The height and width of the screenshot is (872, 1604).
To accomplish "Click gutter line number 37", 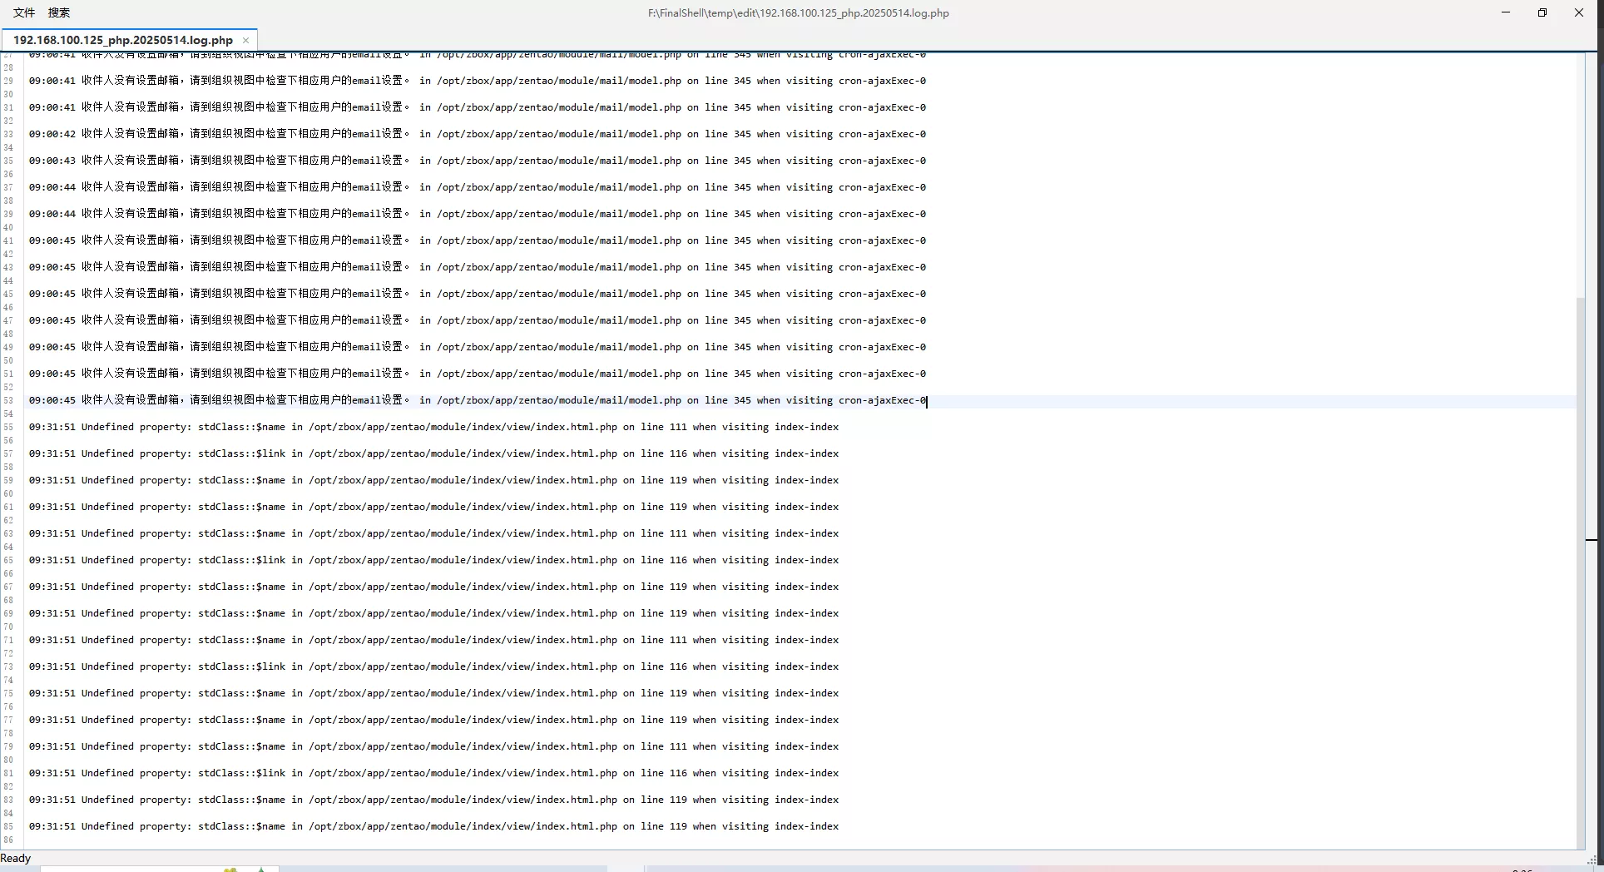I will (8, 187).
